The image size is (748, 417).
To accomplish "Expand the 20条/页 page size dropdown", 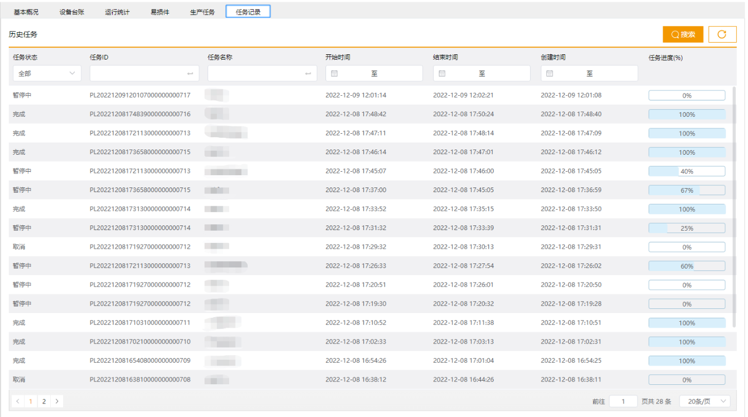I will coord(705,401).
